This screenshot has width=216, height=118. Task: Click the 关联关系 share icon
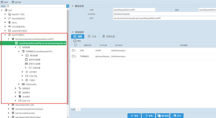[103, 36]
